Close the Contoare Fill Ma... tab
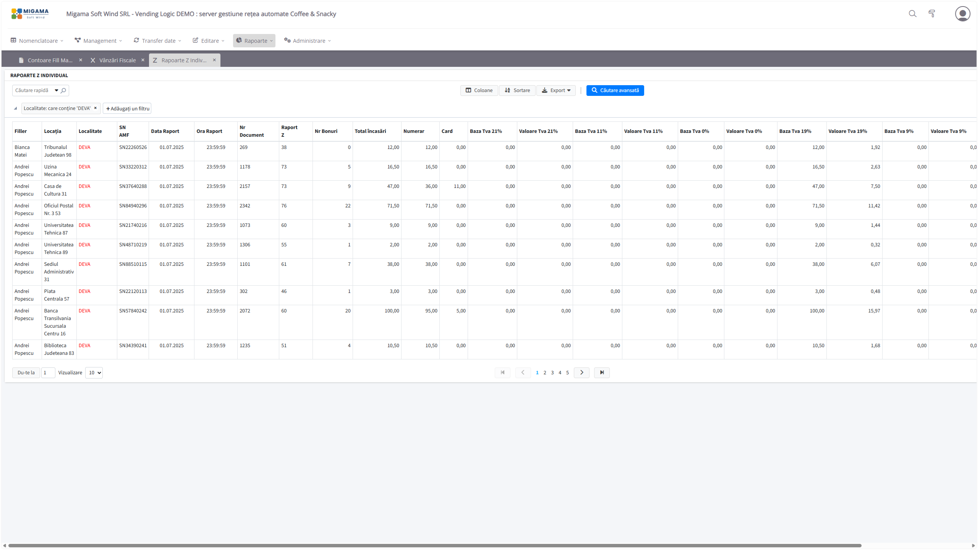The width and height of the screenshot is (978, 550). tap(81, 60)
